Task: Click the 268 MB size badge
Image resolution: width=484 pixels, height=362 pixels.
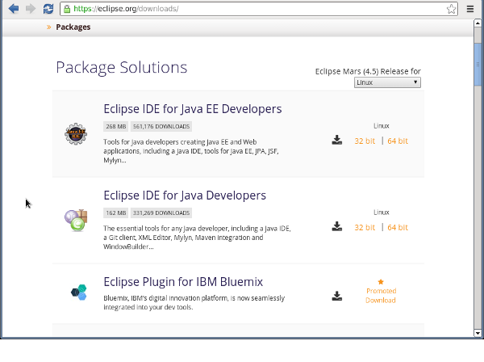Action: pyautogui.click(x=115, y=126)
